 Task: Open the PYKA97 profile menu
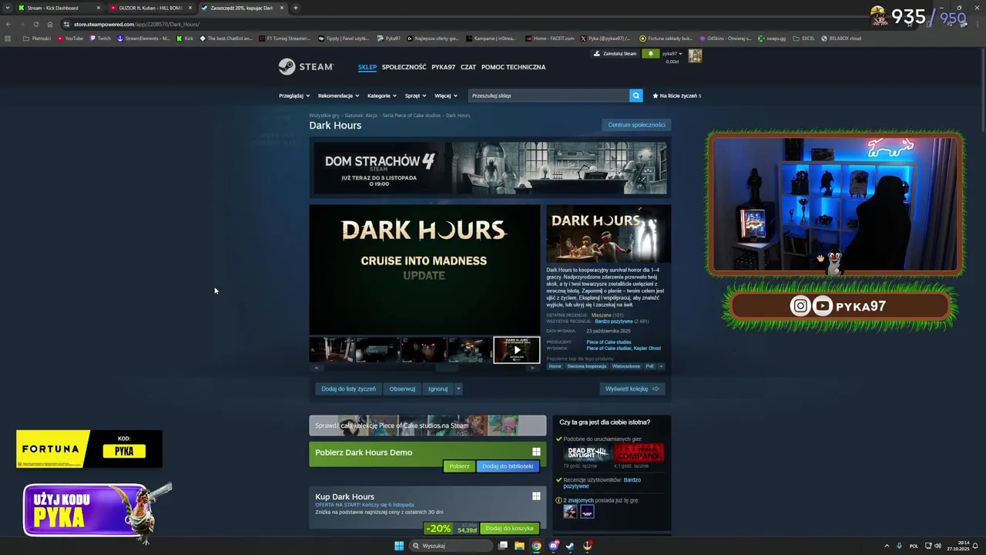tap(443, 67)
